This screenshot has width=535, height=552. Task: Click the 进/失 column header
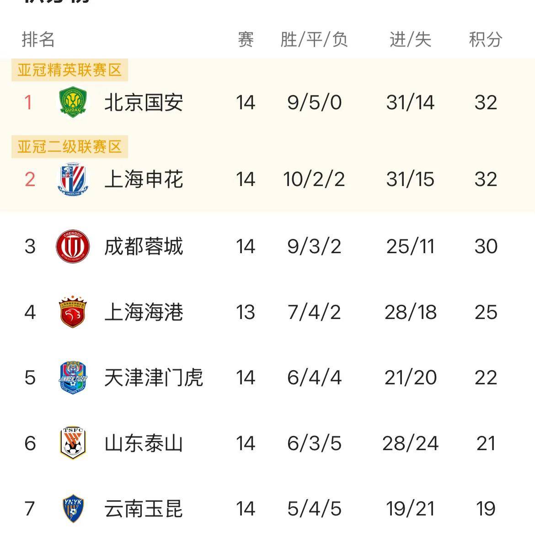[410, 40]
